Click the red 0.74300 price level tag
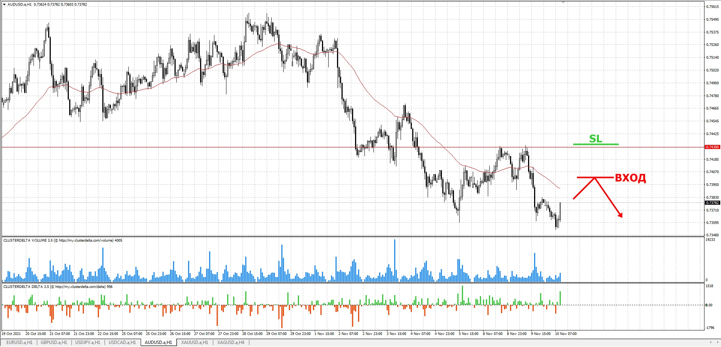721x347 pixels. 712,147
